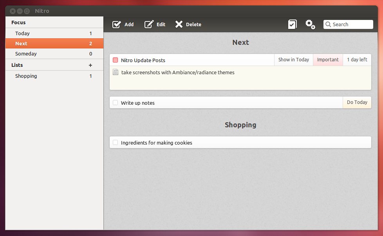
Task: Open settings via the gears icon
Action: tap(310, 24)
